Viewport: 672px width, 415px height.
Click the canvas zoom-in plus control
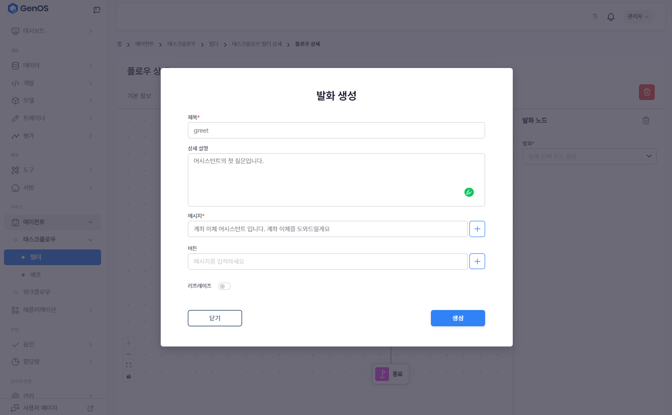click(129, 343)
